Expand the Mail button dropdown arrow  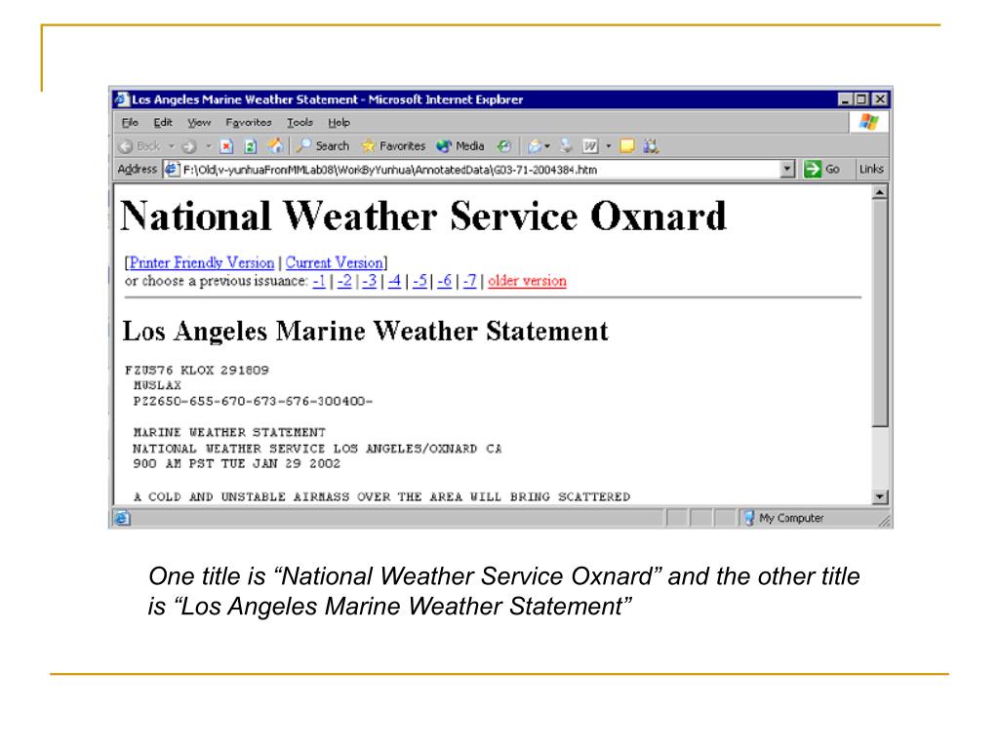click(x=547, y=146)
